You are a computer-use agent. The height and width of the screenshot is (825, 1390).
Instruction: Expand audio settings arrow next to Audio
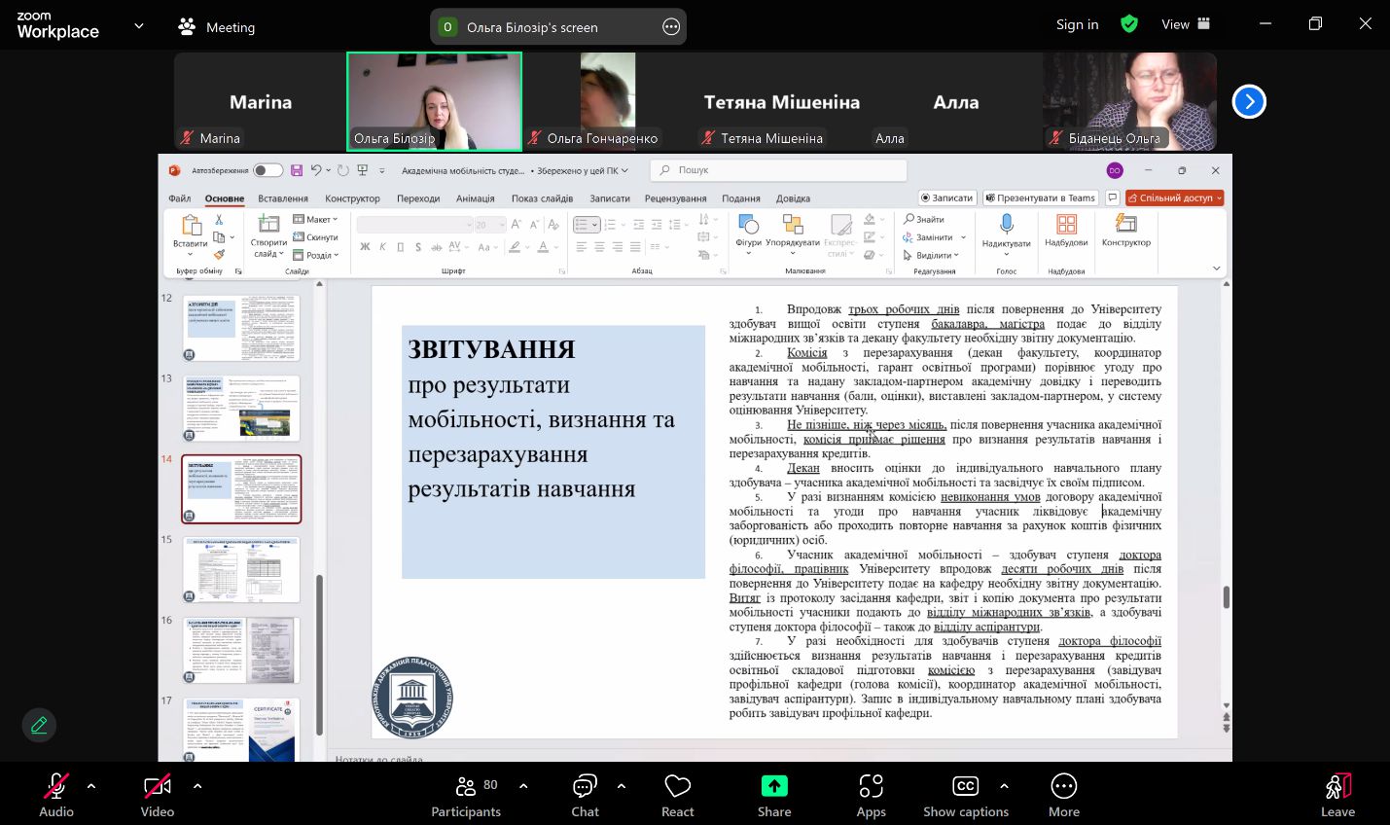coord(91,785)
